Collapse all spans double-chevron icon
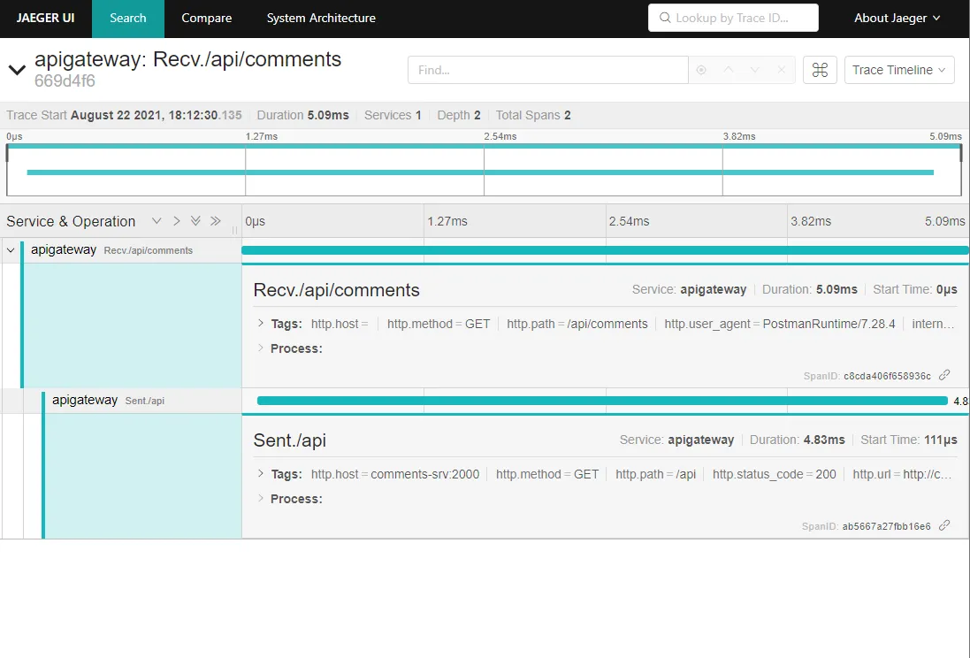 click(x=215, y=221)
